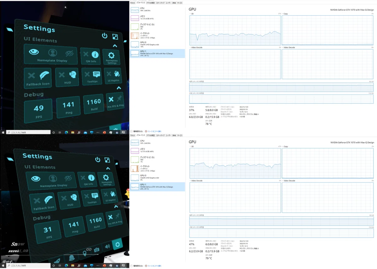Click the 49 FPS debug tile
Viewport: 377px width, 269px height.
click(x=38, y=110)
